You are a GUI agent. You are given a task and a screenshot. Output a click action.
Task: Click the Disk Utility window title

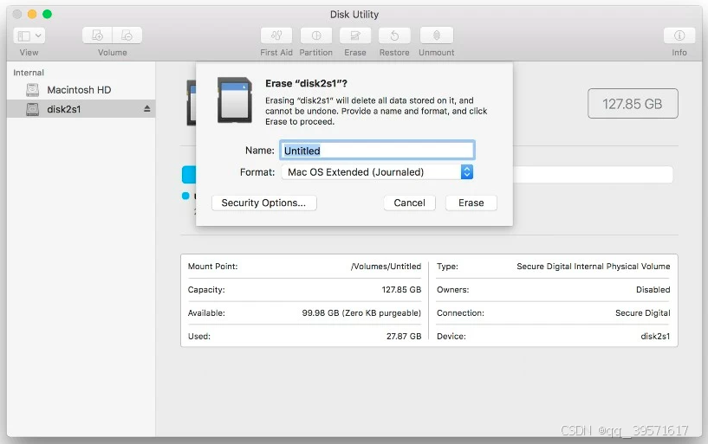click(x=354, y=15)
